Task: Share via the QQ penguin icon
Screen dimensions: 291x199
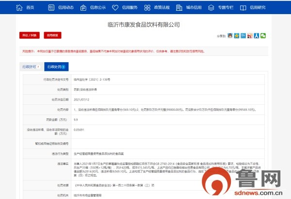Action: pyautogui.click(x=230, y=35)
